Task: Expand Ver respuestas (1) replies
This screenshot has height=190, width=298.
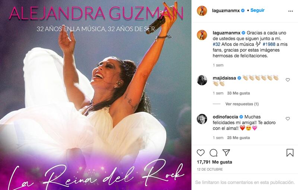Action: (x=242, y=104)
